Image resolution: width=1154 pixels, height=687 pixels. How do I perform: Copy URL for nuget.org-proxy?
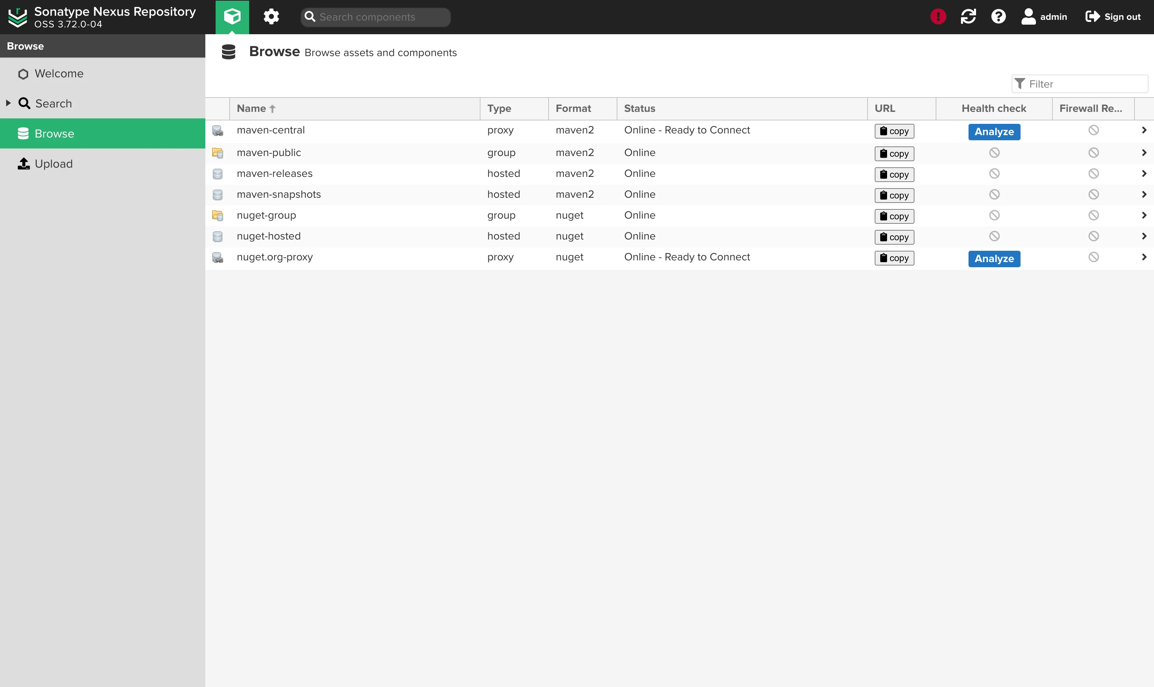pos(894,258)
